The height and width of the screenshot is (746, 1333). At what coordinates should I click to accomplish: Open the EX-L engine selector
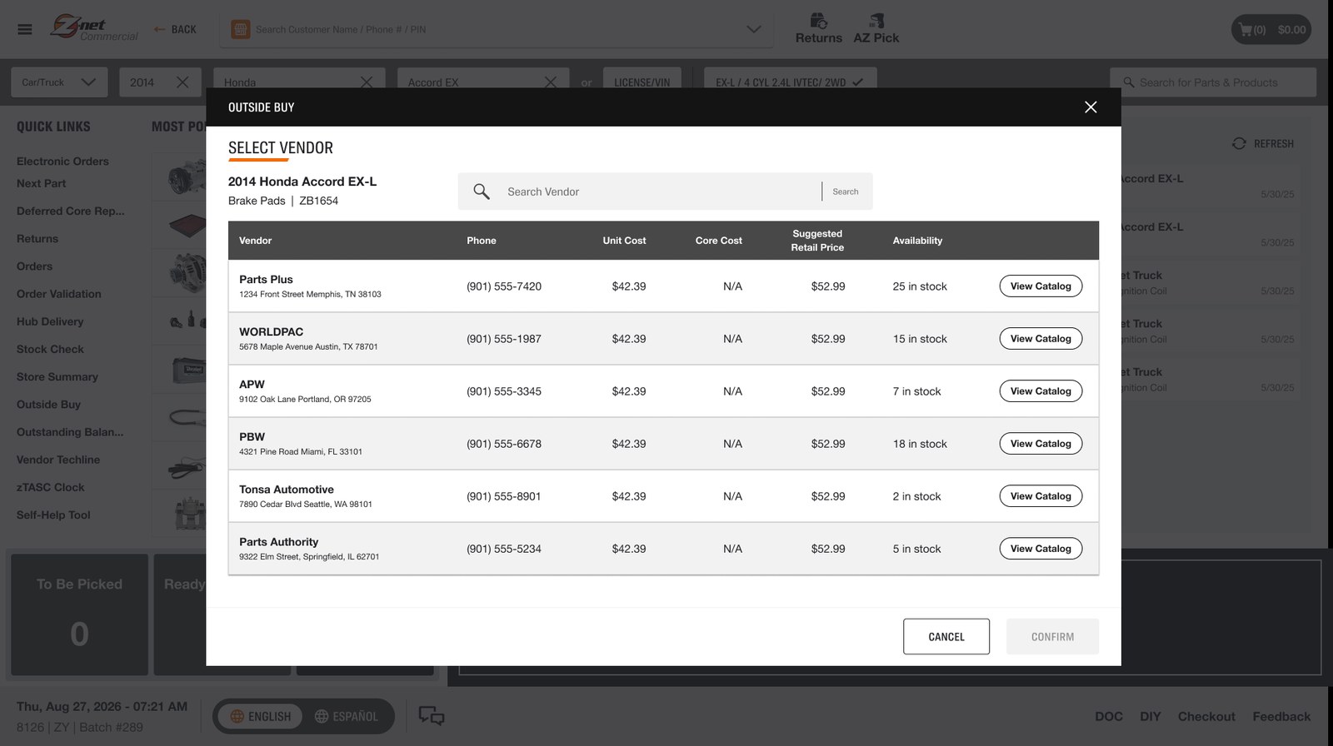click(x=790, y=82)
